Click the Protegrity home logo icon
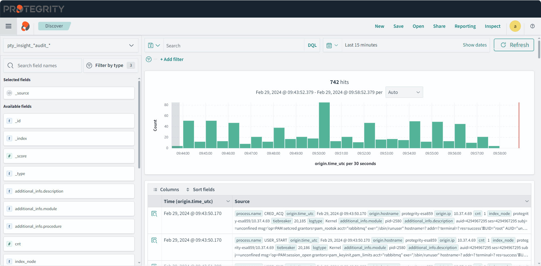541x266 pixels. (25, 26)
